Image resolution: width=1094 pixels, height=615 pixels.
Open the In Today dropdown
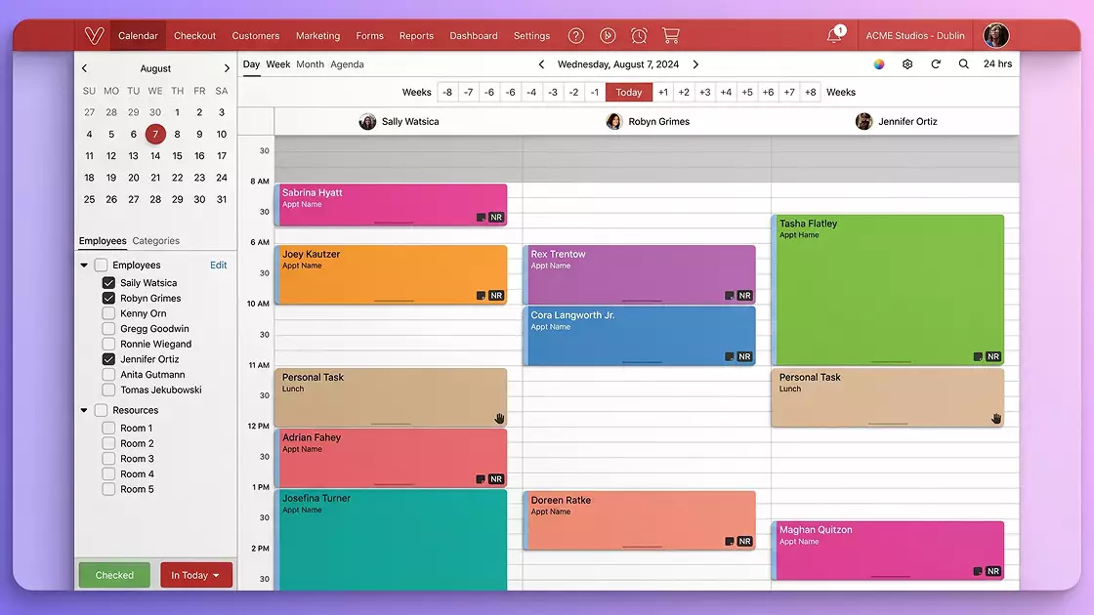point(196,575)
